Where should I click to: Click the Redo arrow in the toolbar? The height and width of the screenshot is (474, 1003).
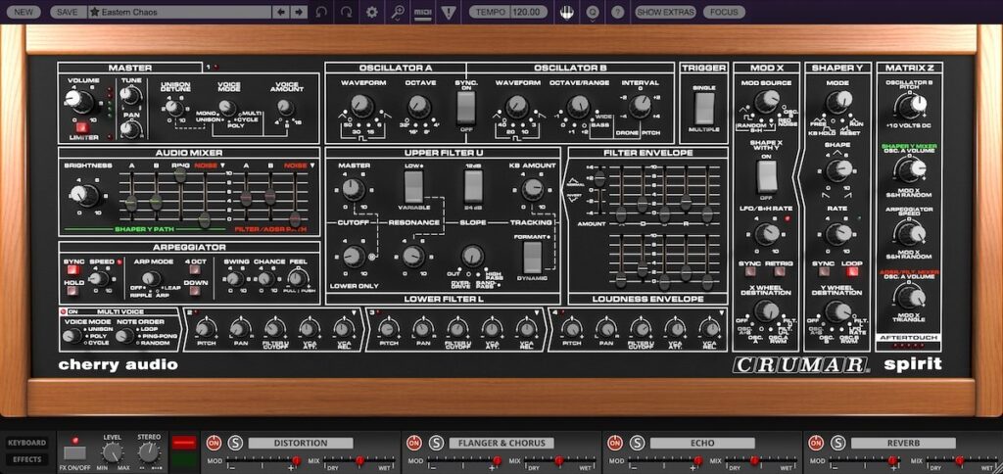click(x=347, y=12)
